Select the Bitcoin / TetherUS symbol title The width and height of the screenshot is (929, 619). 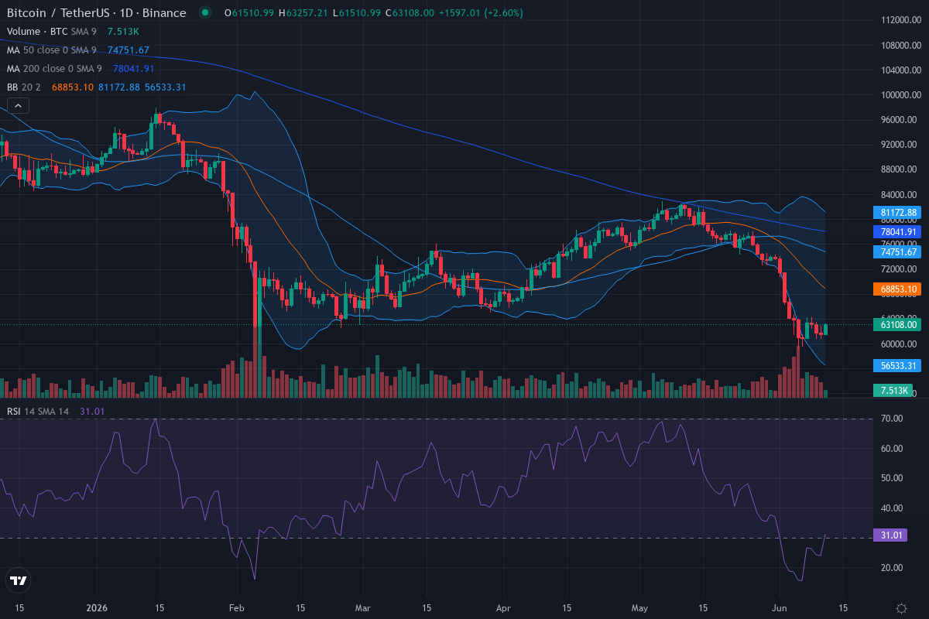(x=96, y=12)
